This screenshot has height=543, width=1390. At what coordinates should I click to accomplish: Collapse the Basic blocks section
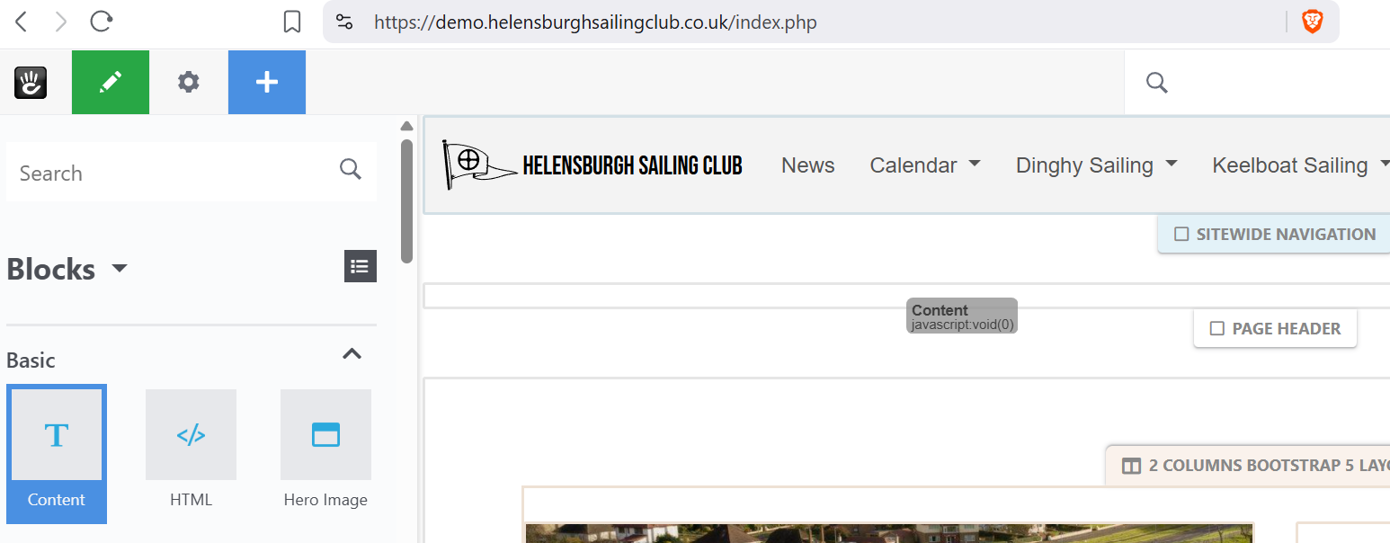point(352,354)
